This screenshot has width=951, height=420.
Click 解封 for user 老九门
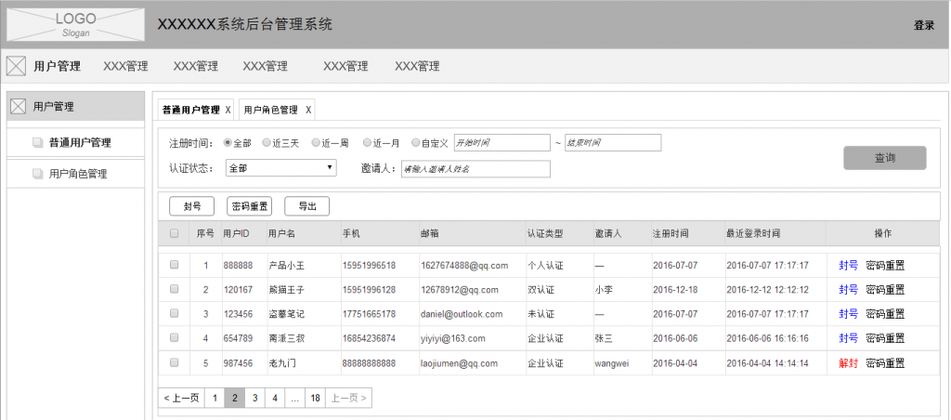coord(847,362)
